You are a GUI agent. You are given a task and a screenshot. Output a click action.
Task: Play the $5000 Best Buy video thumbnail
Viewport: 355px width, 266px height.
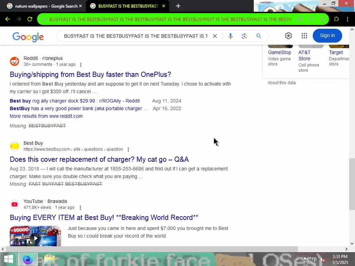point(35,236)
